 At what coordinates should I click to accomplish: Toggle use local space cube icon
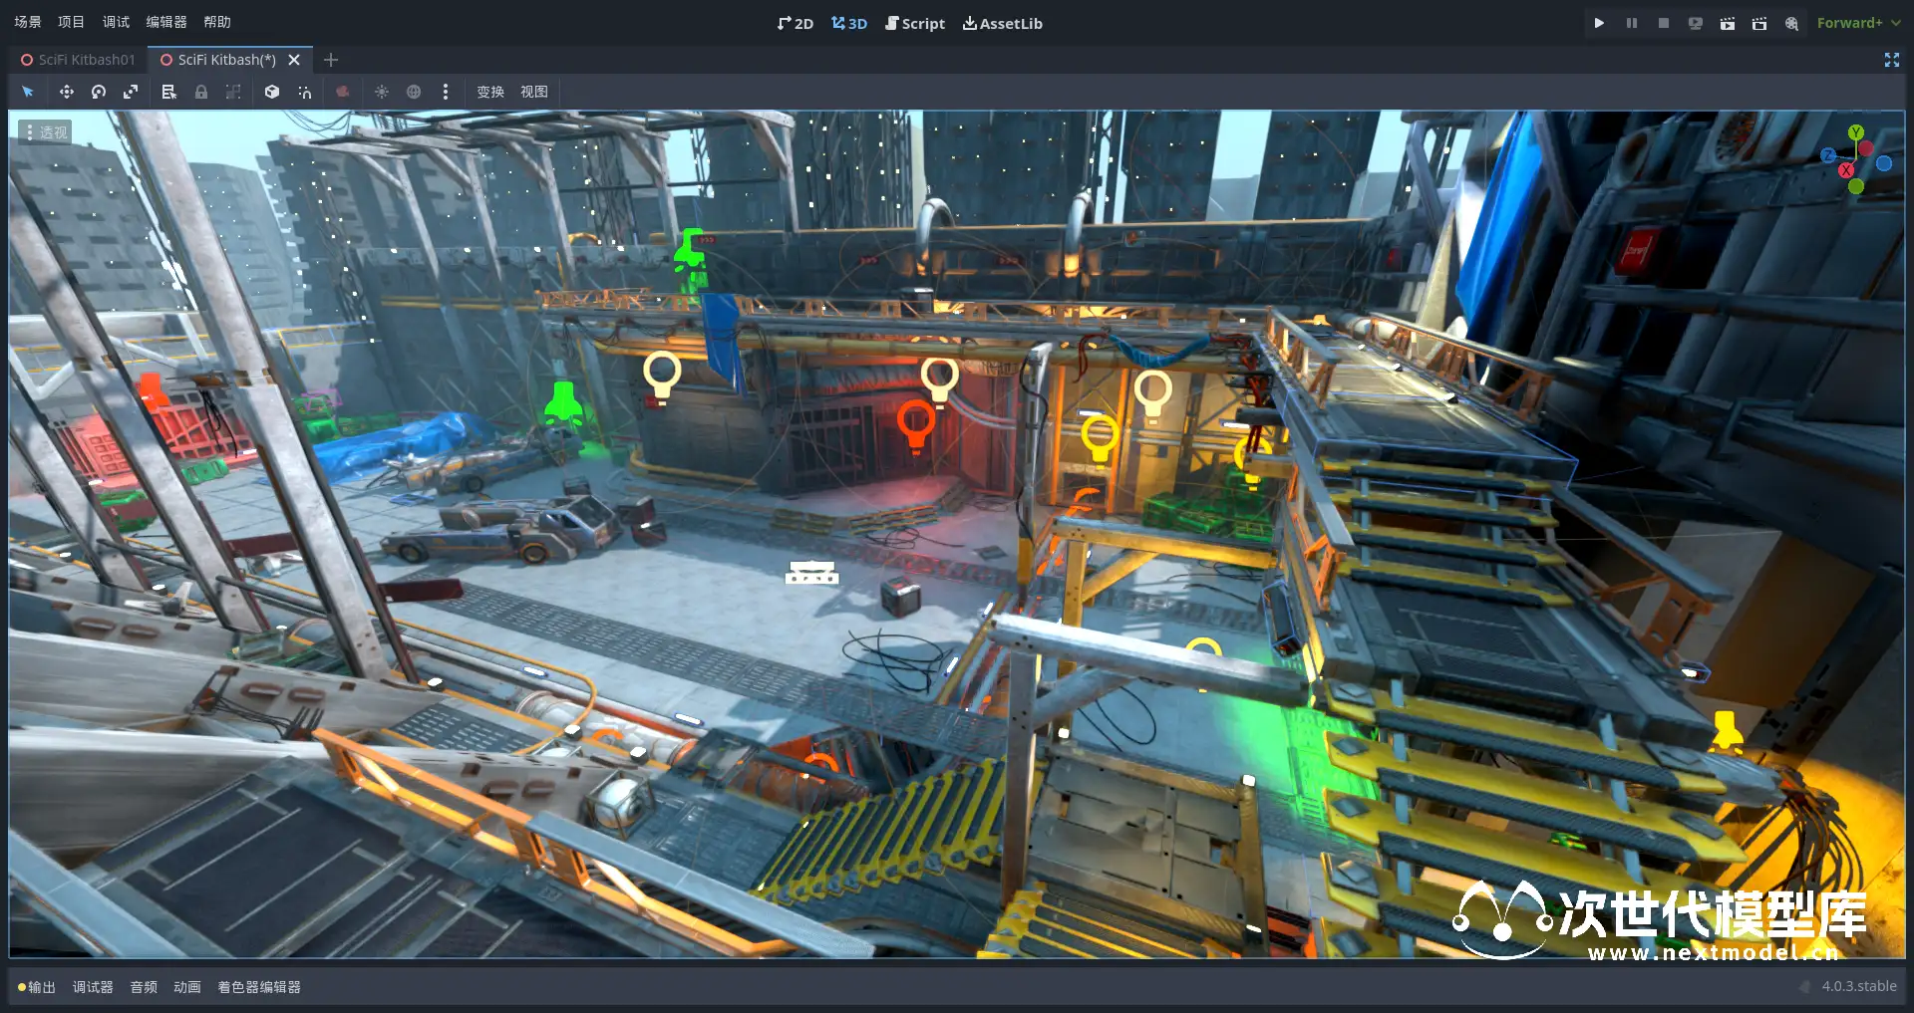point(272,92)
